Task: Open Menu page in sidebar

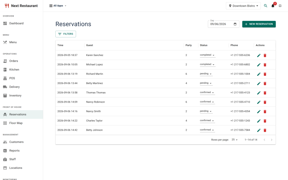Action: click(x=21, y=42)
